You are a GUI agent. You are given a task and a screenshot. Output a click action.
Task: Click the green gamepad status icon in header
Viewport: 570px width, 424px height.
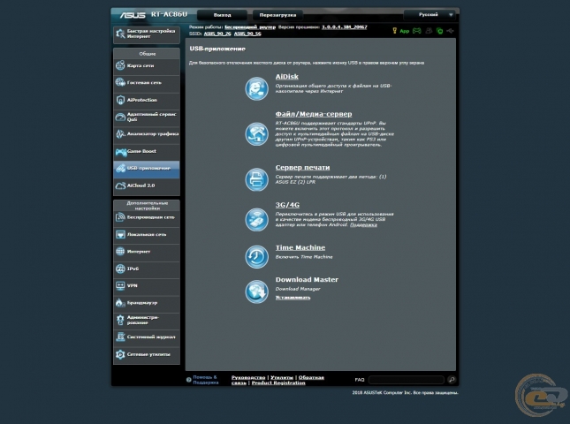click(x=417, y=31)
